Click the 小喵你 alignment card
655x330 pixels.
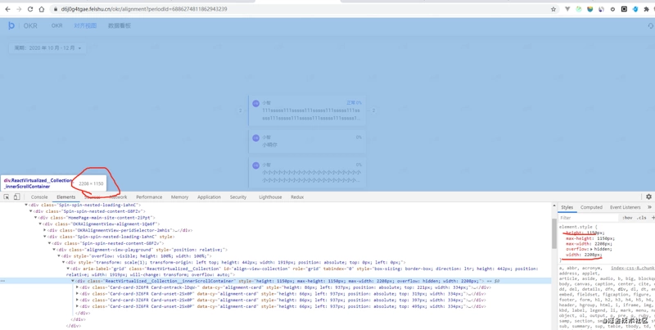tap(308, 141)
